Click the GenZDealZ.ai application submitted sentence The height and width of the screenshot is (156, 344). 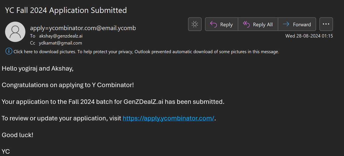point(113,102)
